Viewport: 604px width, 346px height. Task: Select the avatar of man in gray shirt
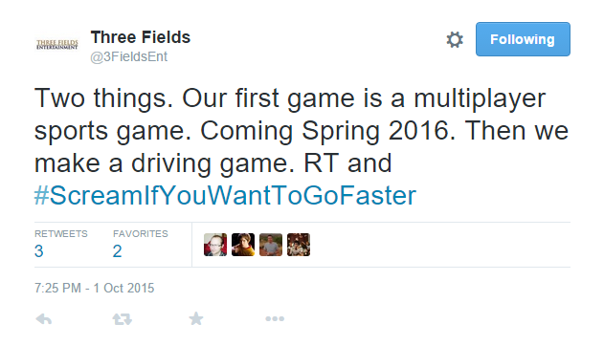pyautogui.click(x=271, y=245)
